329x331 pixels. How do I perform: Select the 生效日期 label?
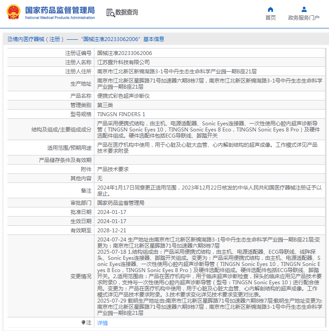coord(81,221)
